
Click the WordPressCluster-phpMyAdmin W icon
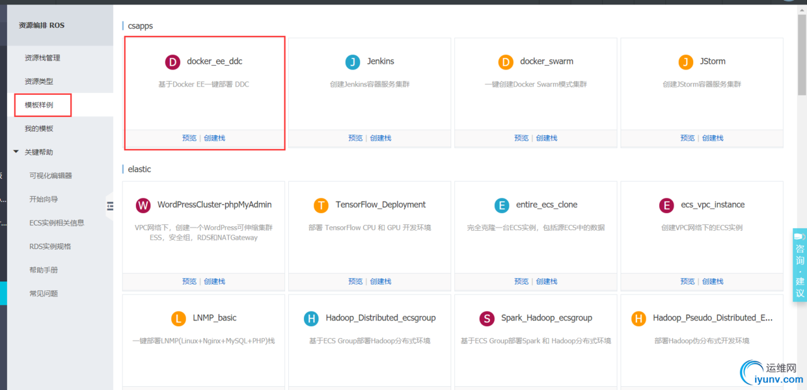143,205
